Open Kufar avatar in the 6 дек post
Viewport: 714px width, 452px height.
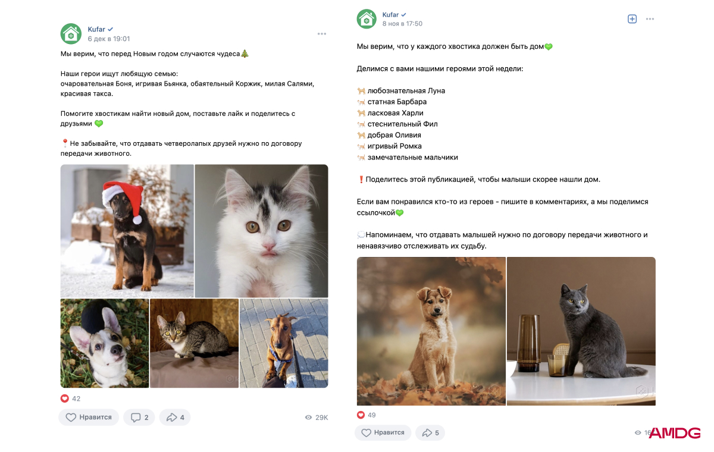point(71,34)
